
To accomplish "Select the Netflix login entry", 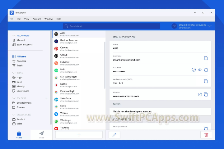I will coord(79,85).
